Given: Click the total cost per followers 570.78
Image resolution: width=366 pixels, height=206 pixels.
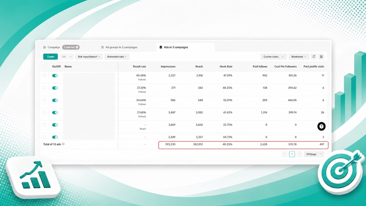Looking at the screenshot, I should (x=292, y=144).
